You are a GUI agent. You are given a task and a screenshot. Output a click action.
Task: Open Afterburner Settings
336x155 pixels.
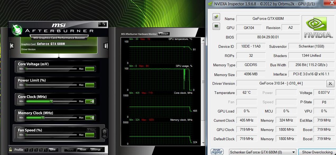pyautogui.click(x=96, y=149)
